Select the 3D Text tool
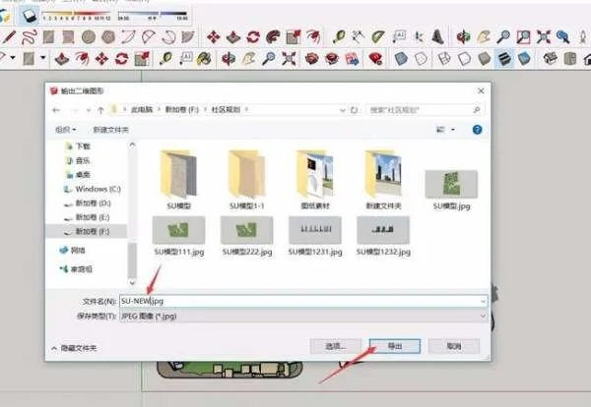The height and width of the screenshot is (407, 591). pyautogui.click(x=438, y=36)
